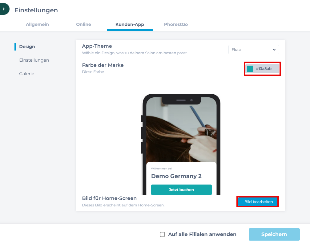
Task: Open Einstellungen in the side menu
Action: click(34, 60)
